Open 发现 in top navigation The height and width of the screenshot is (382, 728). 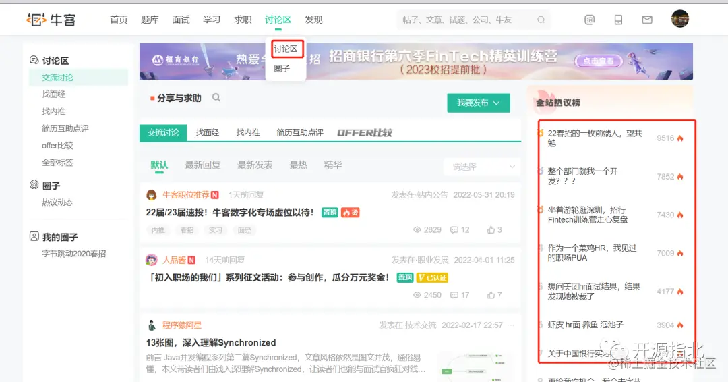313,20
